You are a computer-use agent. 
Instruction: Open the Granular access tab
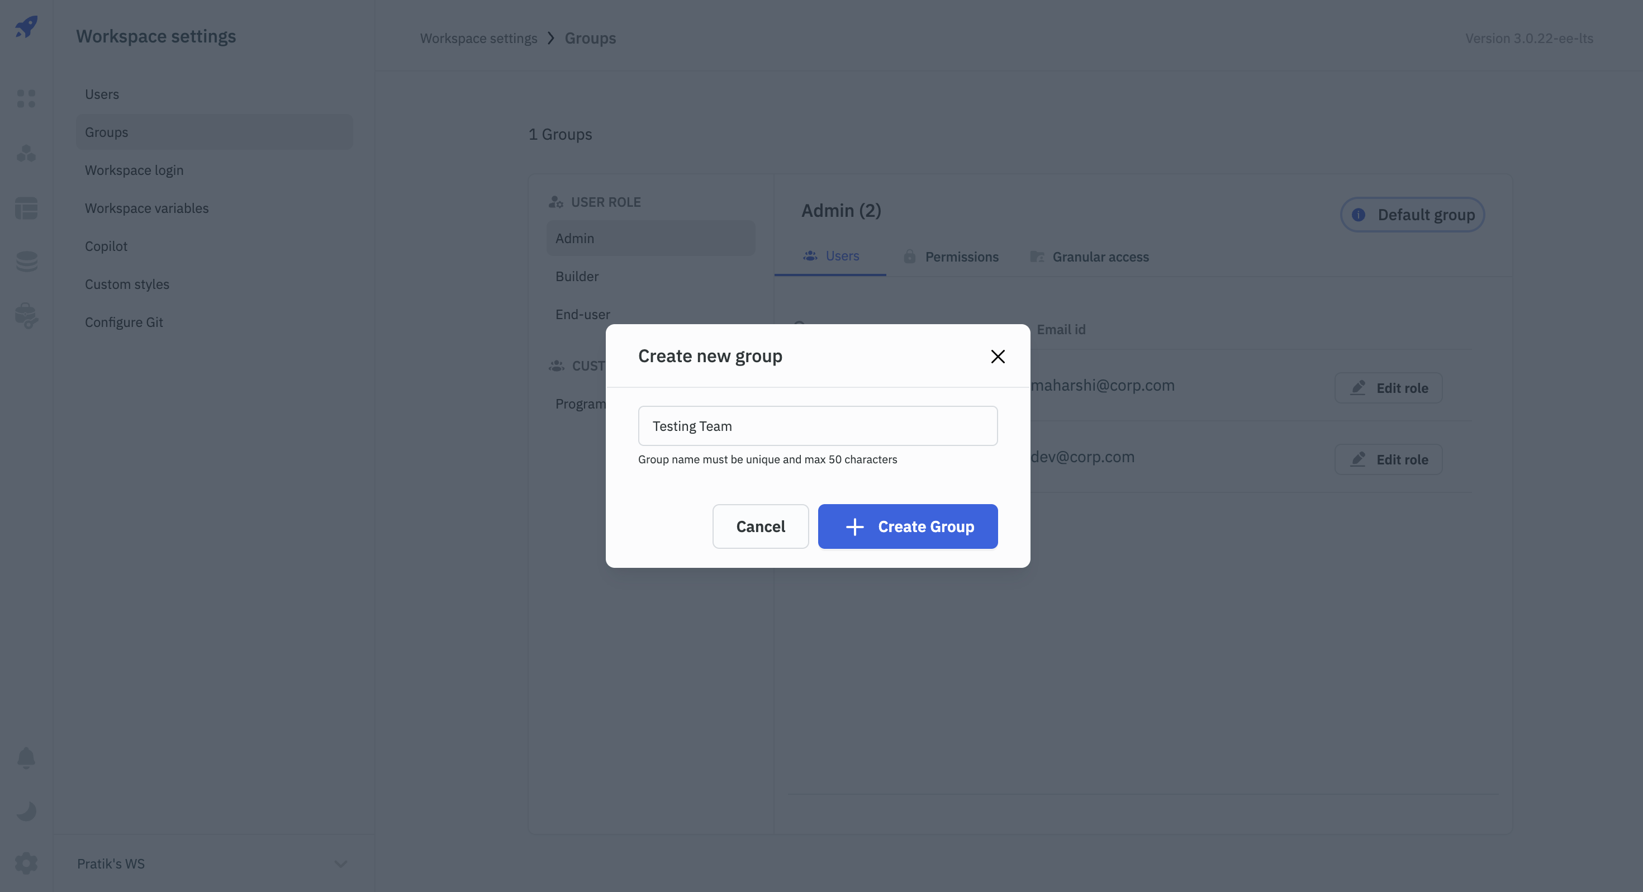[1090, 257]
